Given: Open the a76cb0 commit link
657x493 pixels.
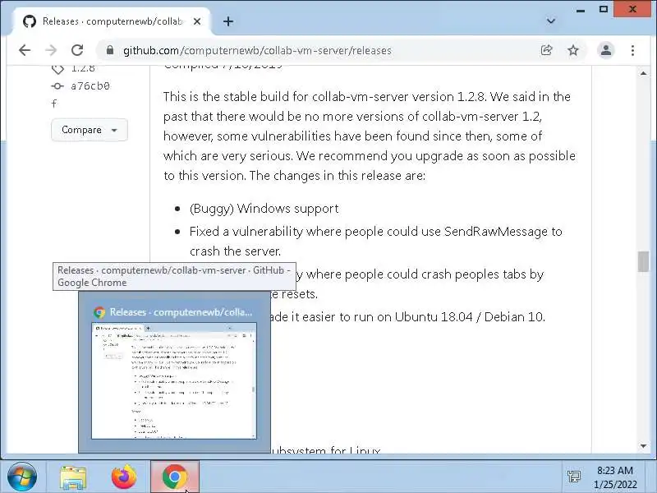Looking at the screenshot, I should point(90,86).
